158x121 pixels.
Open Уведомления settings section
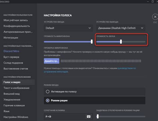click(12, 100)
